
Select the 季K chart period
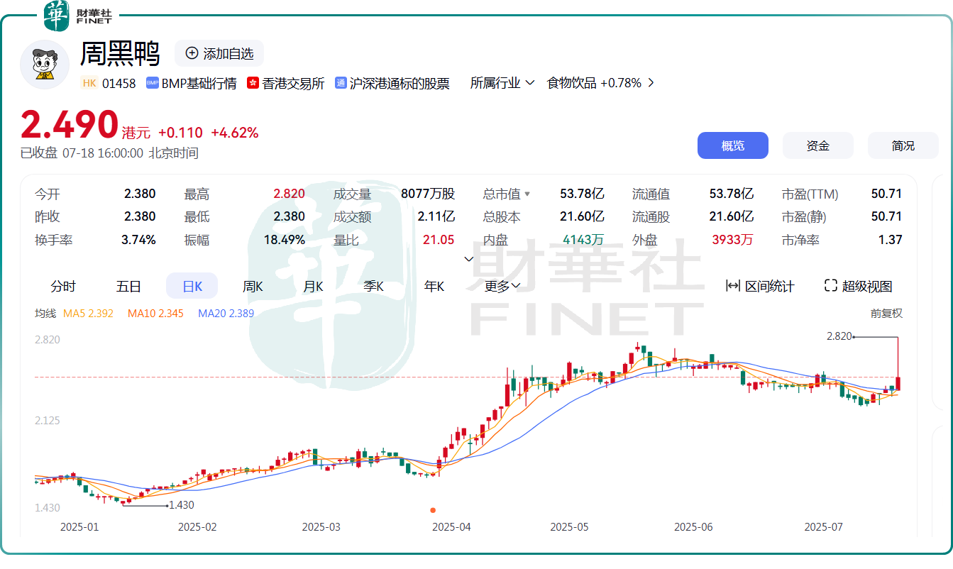(373, 286)
